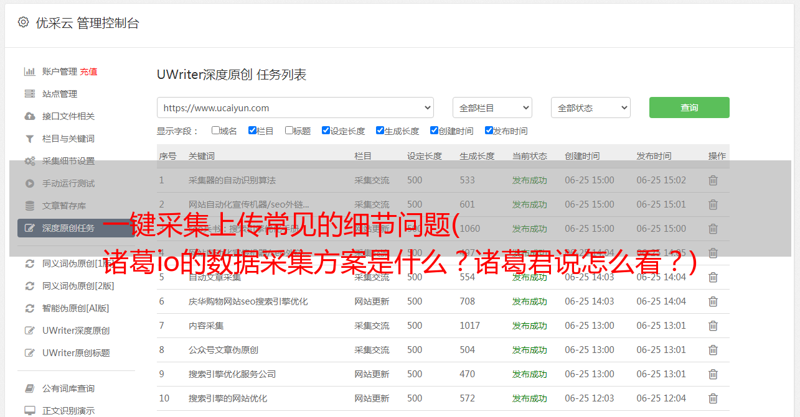Open 正文识别演示 in the sidebar
The image size is (800, 417).
68,411
